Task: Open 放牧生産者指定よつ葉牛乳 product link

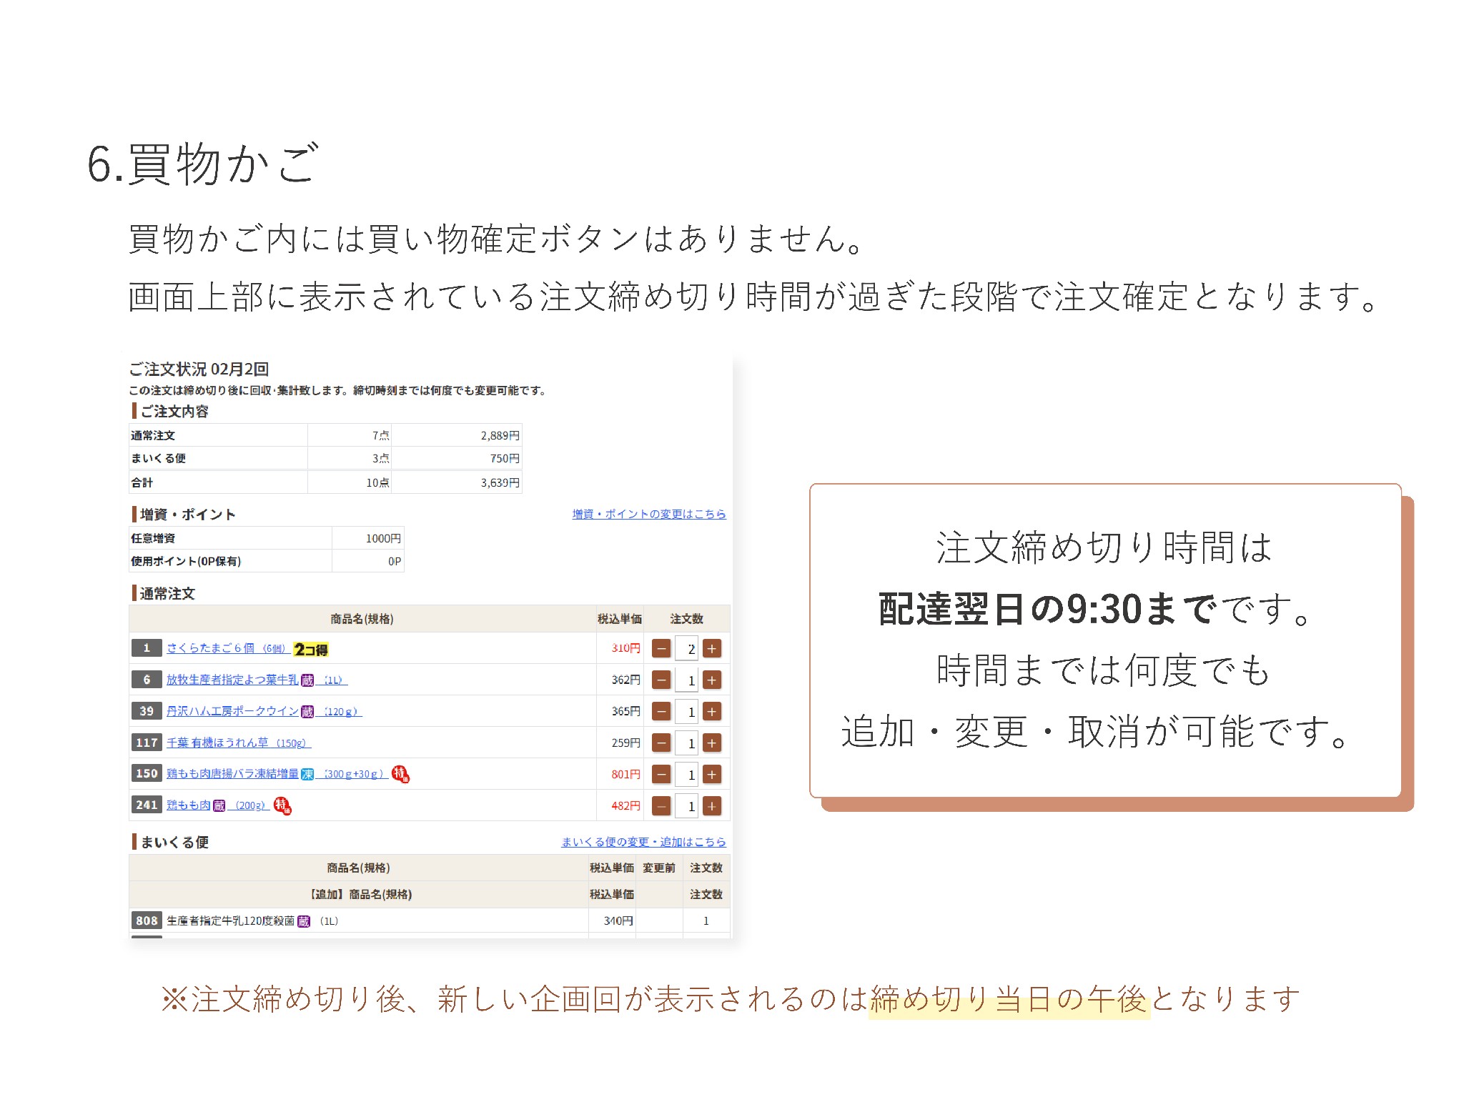Action: tap(232, 680)
